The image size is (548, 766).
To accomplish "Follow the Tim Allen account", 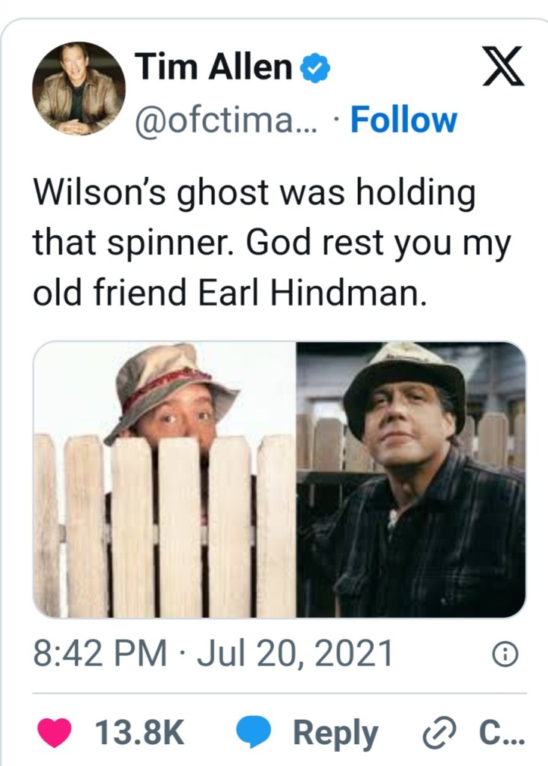I will 404,120.
